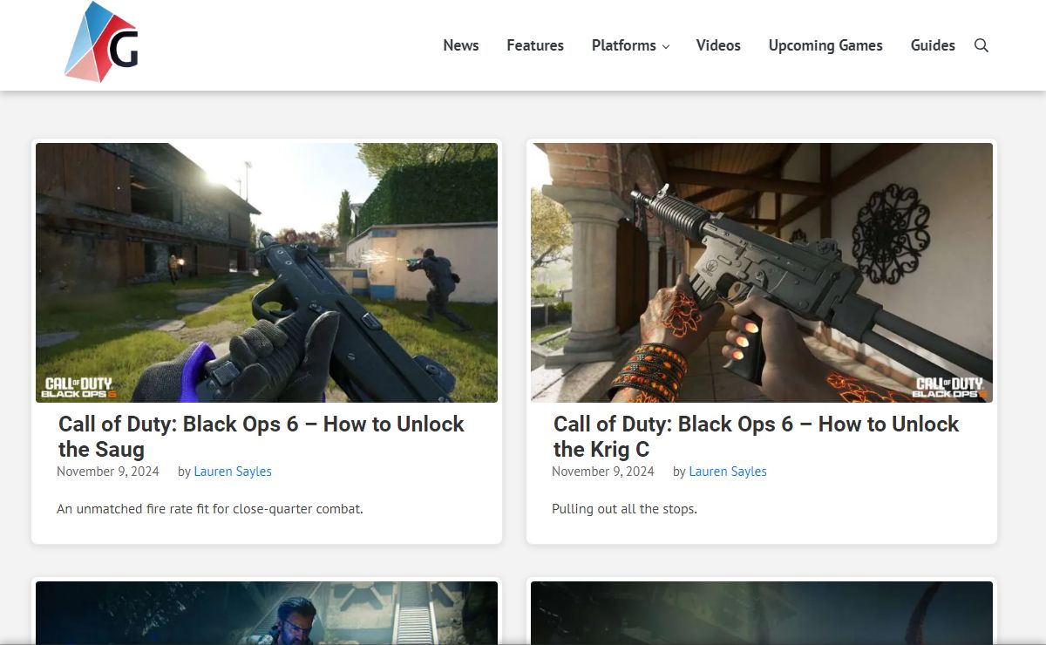Click the Krig C article date November 9, 2024

tap(603, 472)
